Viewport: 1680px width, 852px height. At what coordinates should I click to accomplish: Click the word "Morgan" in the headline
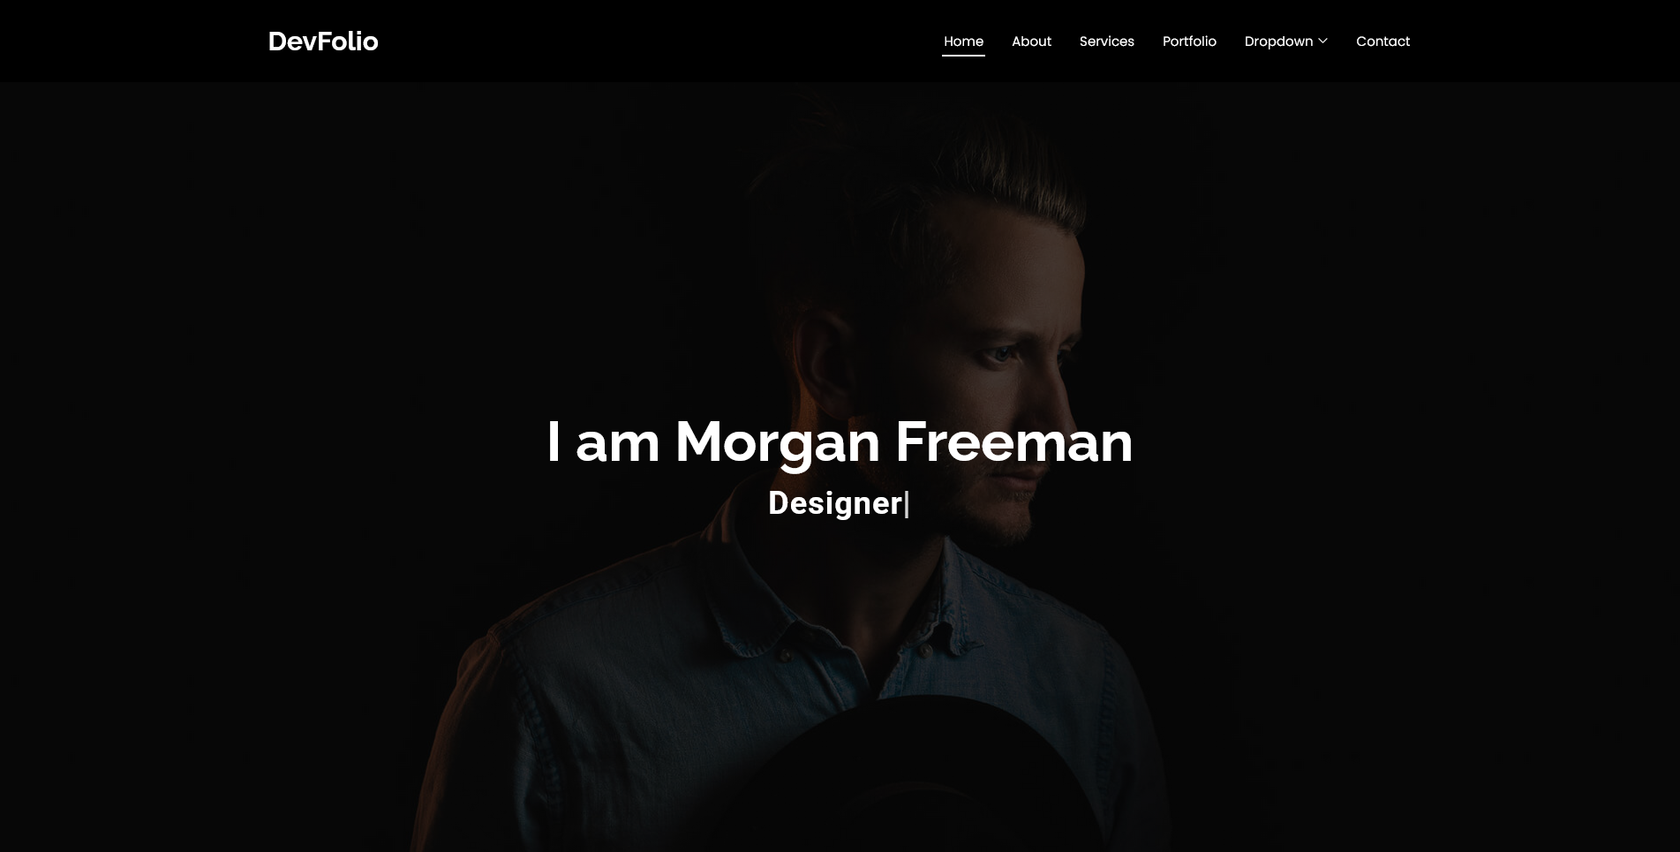(778, 443)
